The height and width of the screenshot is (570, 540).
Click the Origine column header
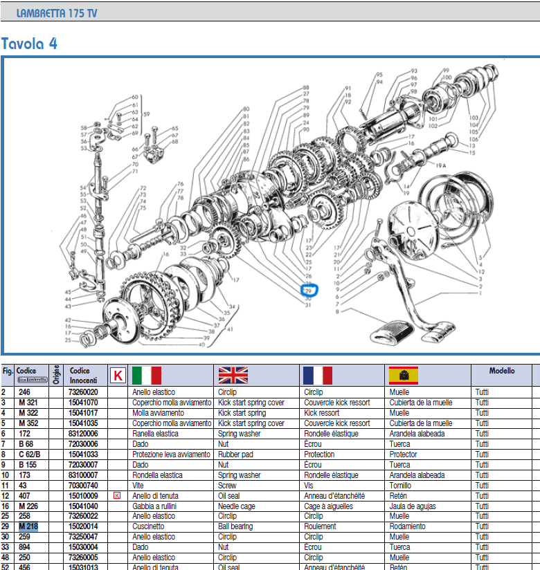click(56, 375)
